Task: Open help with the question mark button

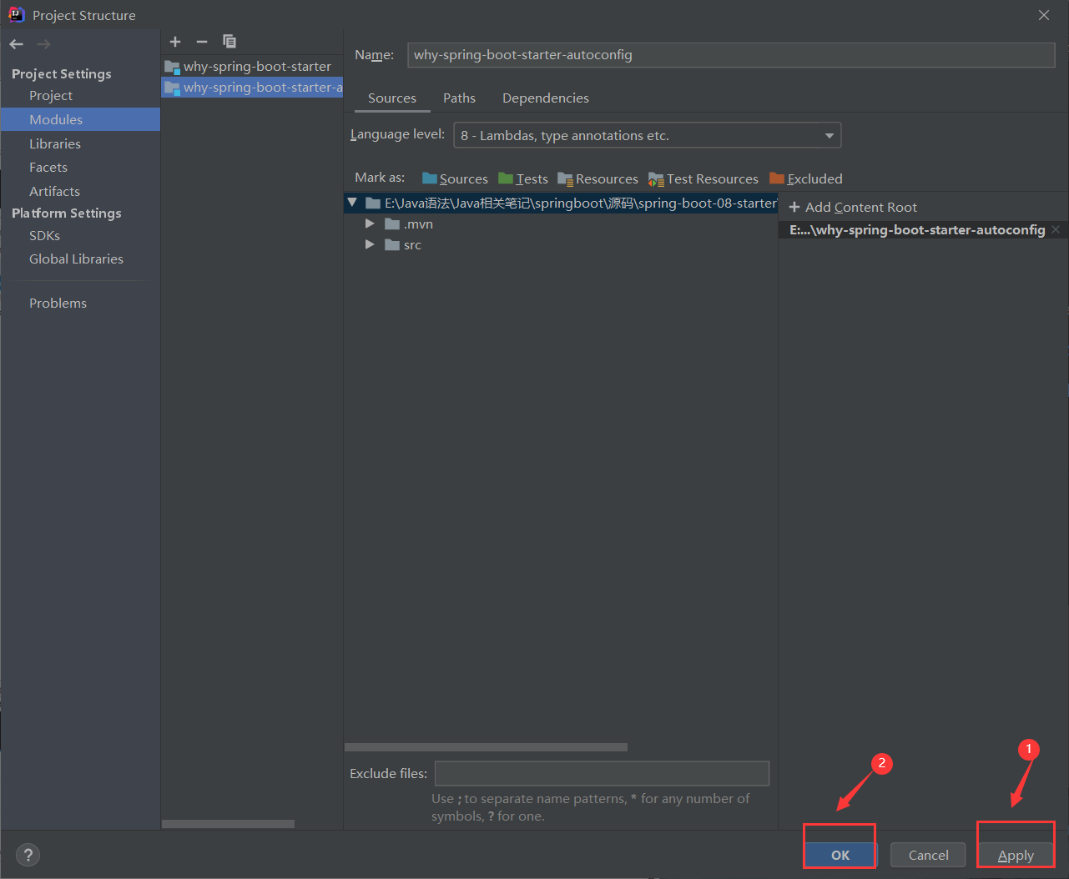Action: (x=28, y=855)
